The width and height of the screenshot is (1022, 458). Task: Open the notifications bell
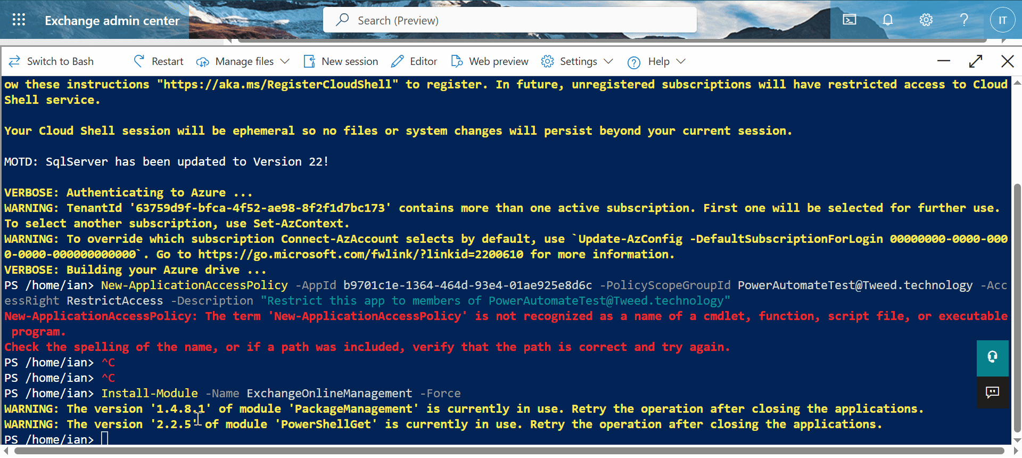pos(888,20)
